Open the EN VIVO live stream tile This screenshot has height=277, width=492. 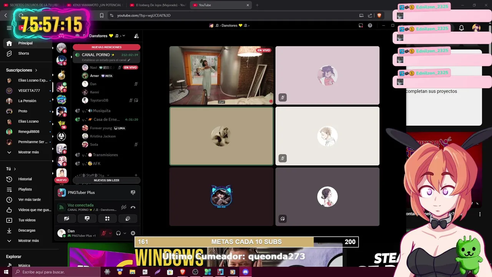point(221,75)
